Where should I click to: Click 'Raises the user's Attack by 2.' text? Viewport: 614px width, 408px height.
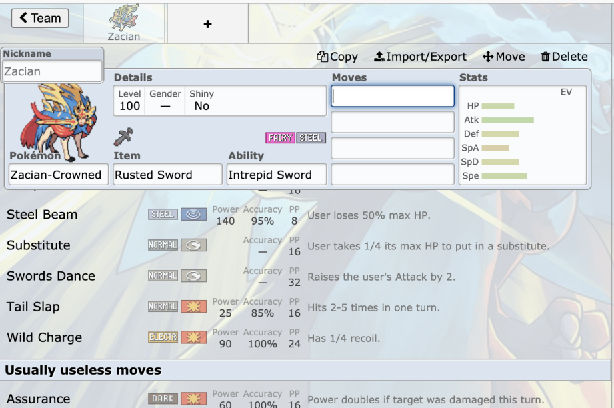click(x=381, y=277)
